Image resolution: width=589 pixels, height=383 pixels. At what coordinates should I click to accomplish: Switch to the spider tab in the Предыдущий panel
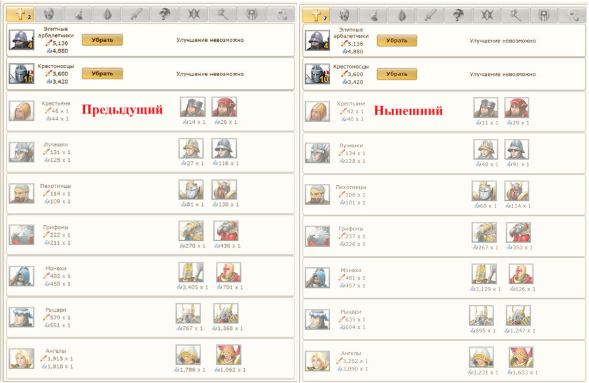pyautogui.click(x=194, y=14)
